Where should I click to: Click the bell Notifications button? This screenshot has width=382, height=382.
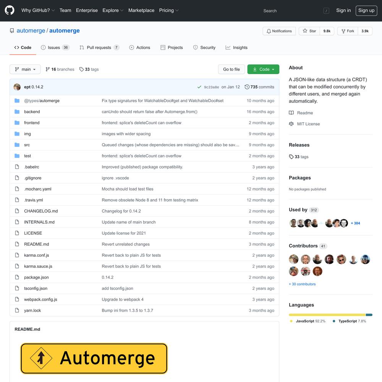coord(279,31)
